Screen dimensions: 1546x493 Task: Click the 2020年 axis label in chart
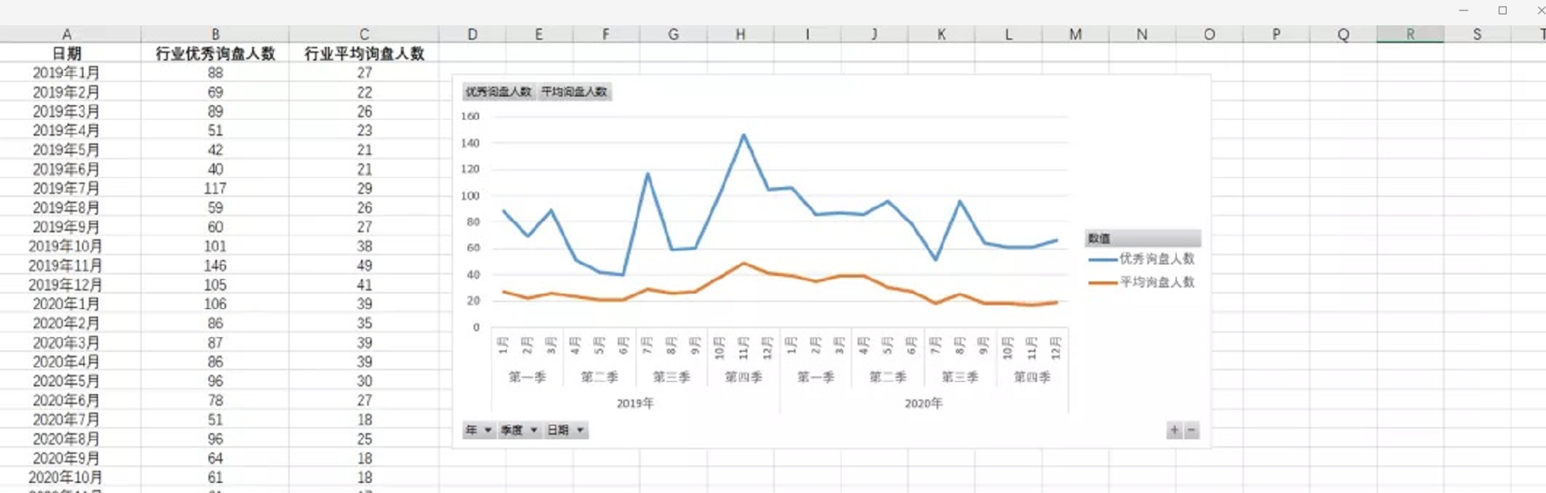(923, 403)
